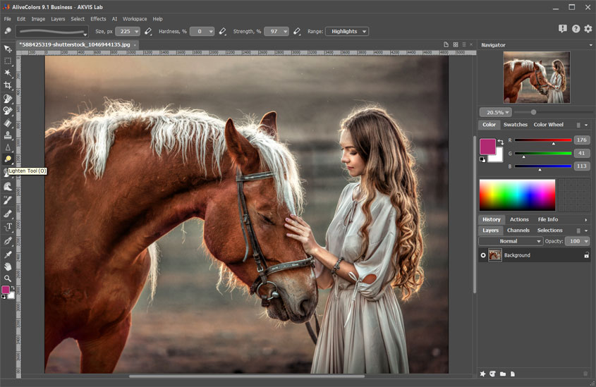Select the Move tool
This screenshot has height=387, width=596.
pyautogui.click(x=8, y=49)
